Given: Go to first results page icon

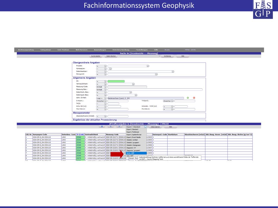Looking at the screenshot, I should tap(102, 127).
